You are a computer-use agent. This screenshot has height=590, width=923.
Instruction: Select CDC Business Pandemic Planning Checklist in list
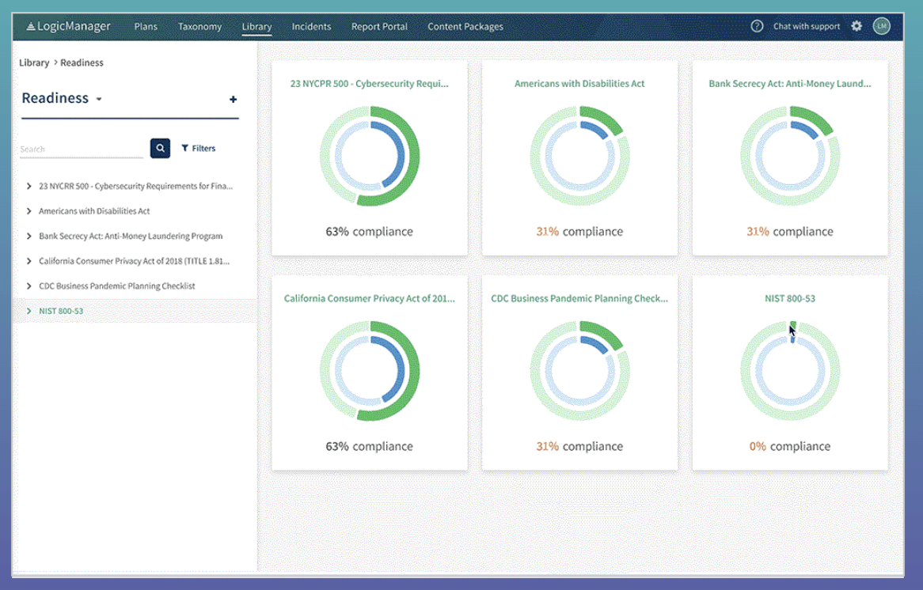point(116,286)
